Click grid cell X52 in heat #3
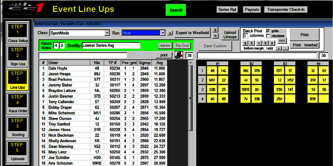 [x=290, y=80]
